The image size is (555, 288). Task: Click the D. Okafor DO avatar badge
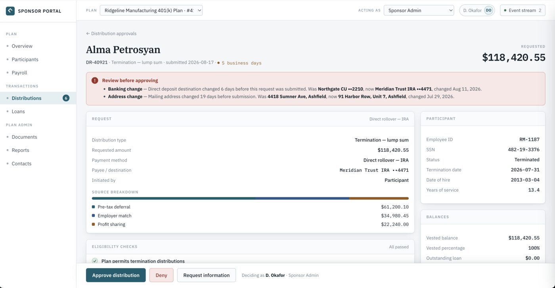click(488, 10)
